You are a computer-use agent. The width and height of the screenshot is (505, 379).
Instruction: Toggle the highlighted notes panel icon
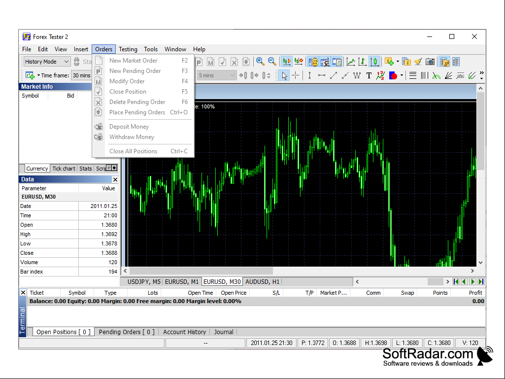445,62
